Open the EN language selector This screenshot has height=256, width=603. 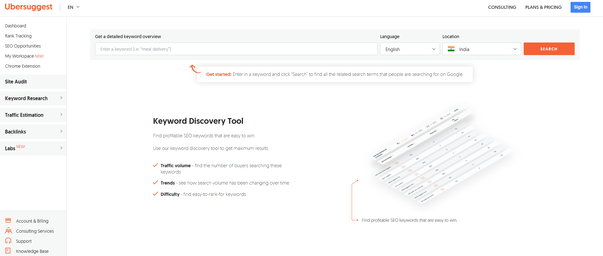(x=73, y=7)
